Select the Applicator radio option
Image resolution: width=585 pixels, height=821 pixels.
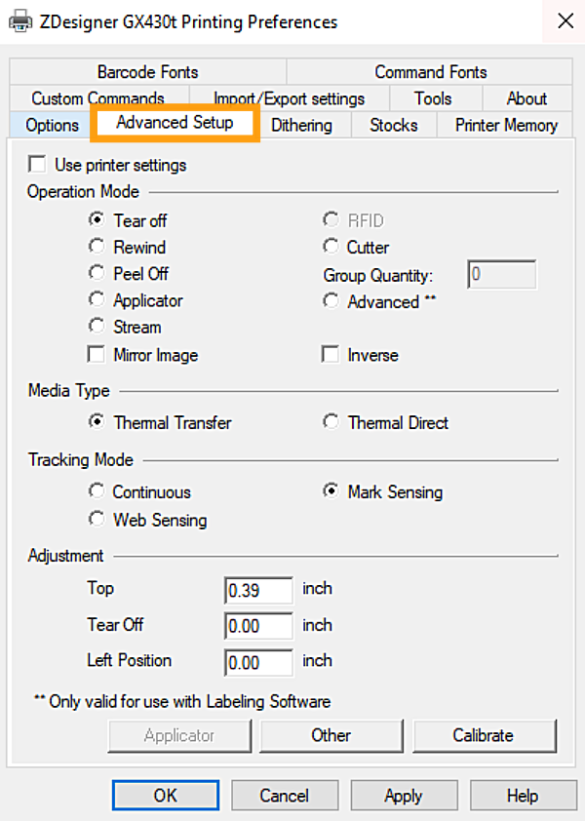(x=97, y=299)
